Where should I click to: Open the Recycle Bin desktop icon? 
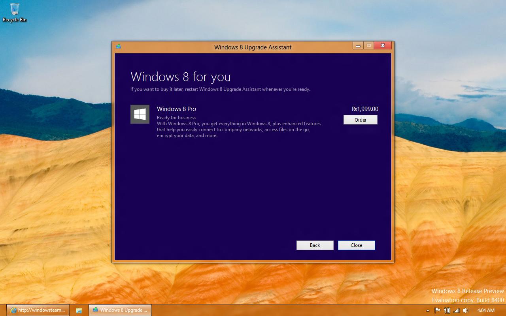tap(15, 13)
